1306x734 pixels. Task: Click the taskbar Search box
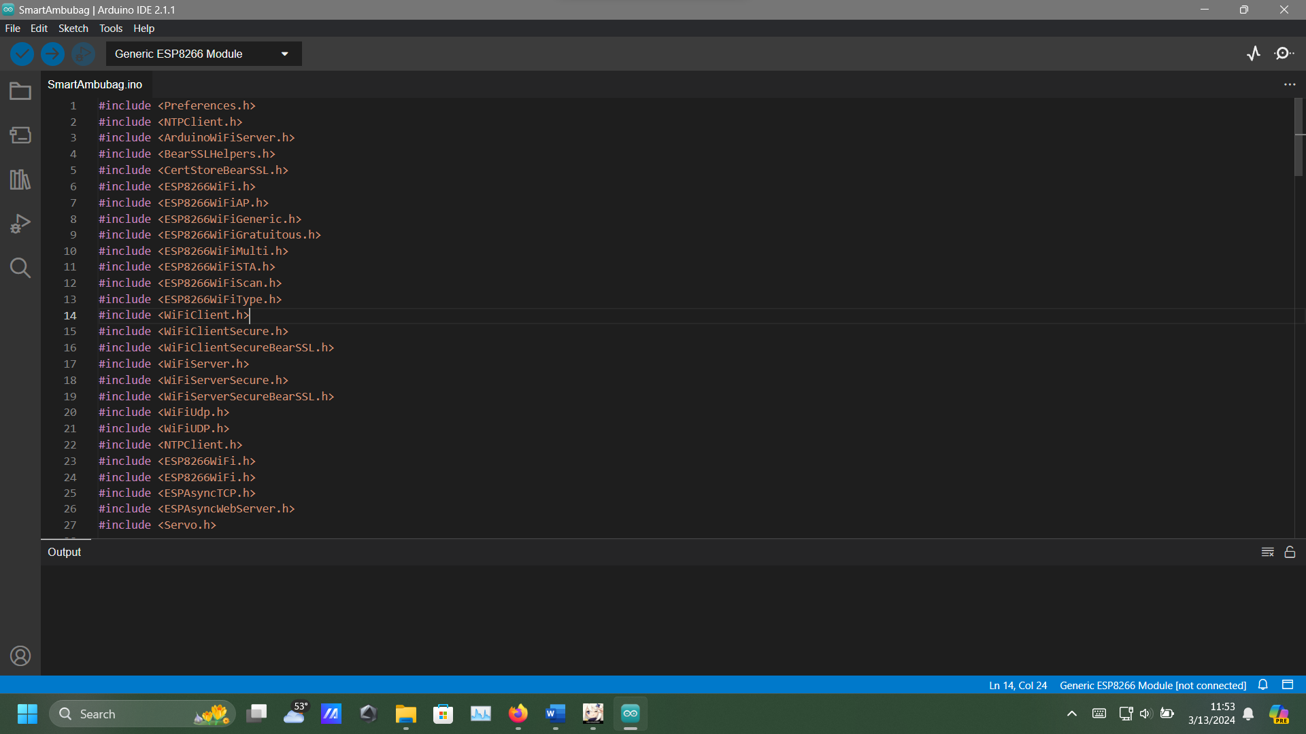pyautogui.click(x=143, y=714)
